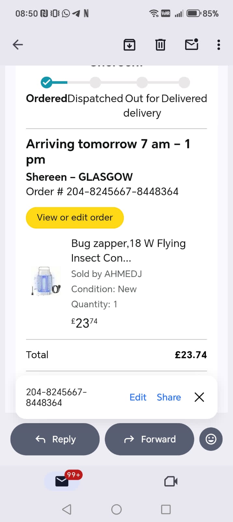Image resolution: width=233 pixels, height=522 pixels.
Task: Open the Mail tab with 99+ badge
Action: point(62,481)
